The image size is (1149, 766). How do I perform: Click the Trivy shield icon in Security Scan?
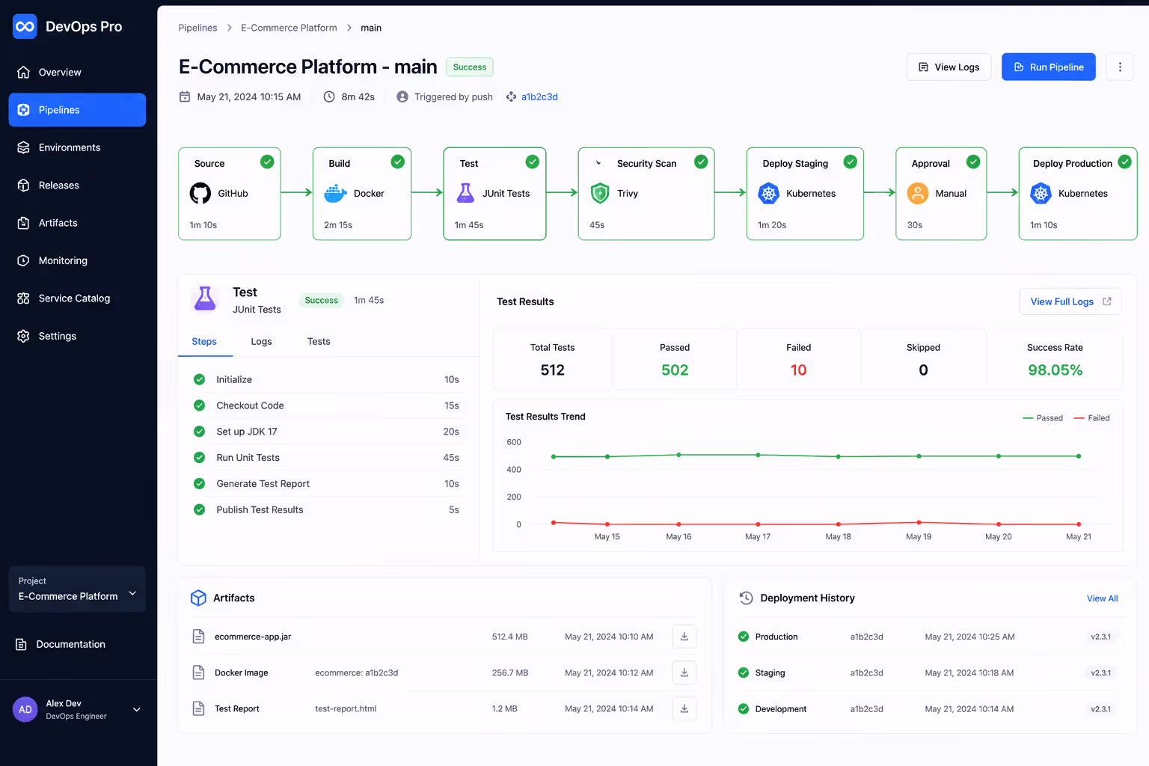pyautogui.click(x=600, y=193)
